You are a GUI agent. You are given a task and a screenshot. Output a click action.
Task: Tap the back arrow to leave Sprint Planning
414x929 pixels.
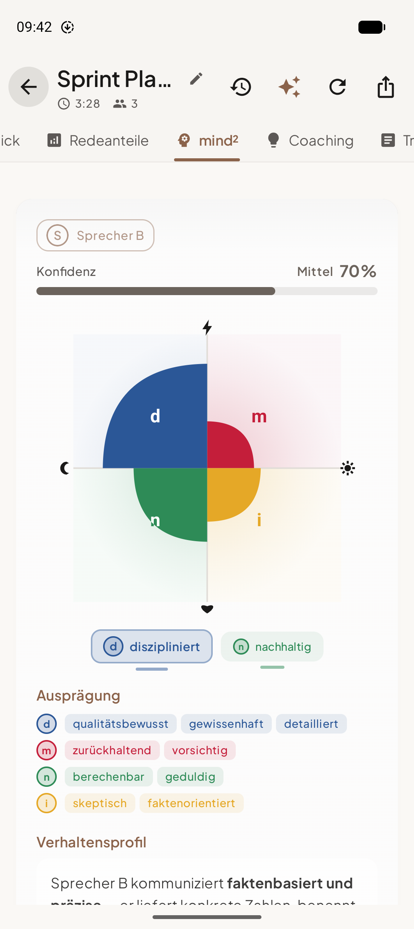click(28, 87)
